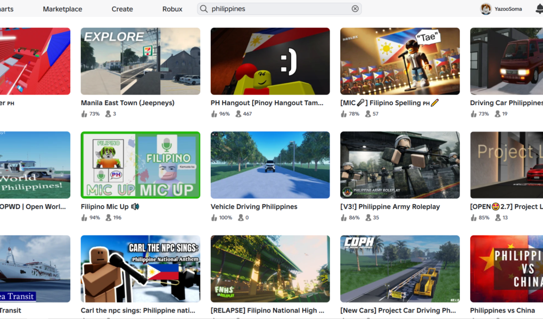The height and width of the screenshot is (319, 543).
Task: Select the PH Hangout smiley thumbnail
Action: click(270, 61)
